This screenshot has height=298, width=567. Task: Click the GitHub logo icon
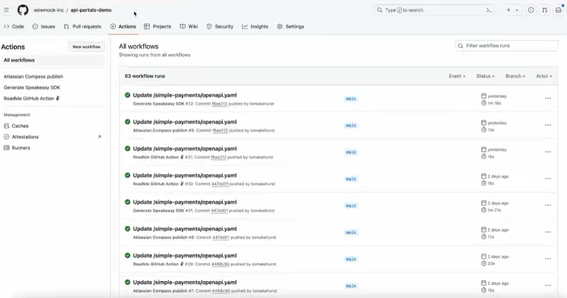[23, 10]
